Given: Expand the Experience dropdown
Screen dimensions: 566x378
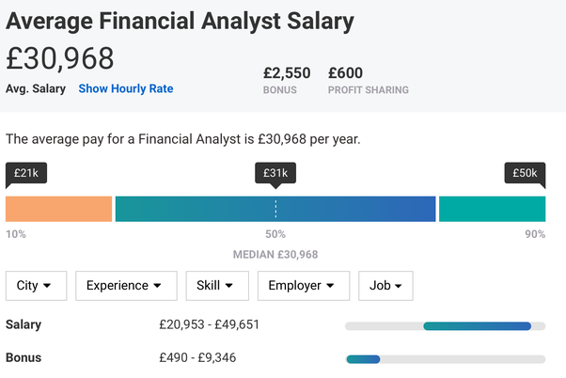Looking at the screenshot, I should click(x=125, y=286).
